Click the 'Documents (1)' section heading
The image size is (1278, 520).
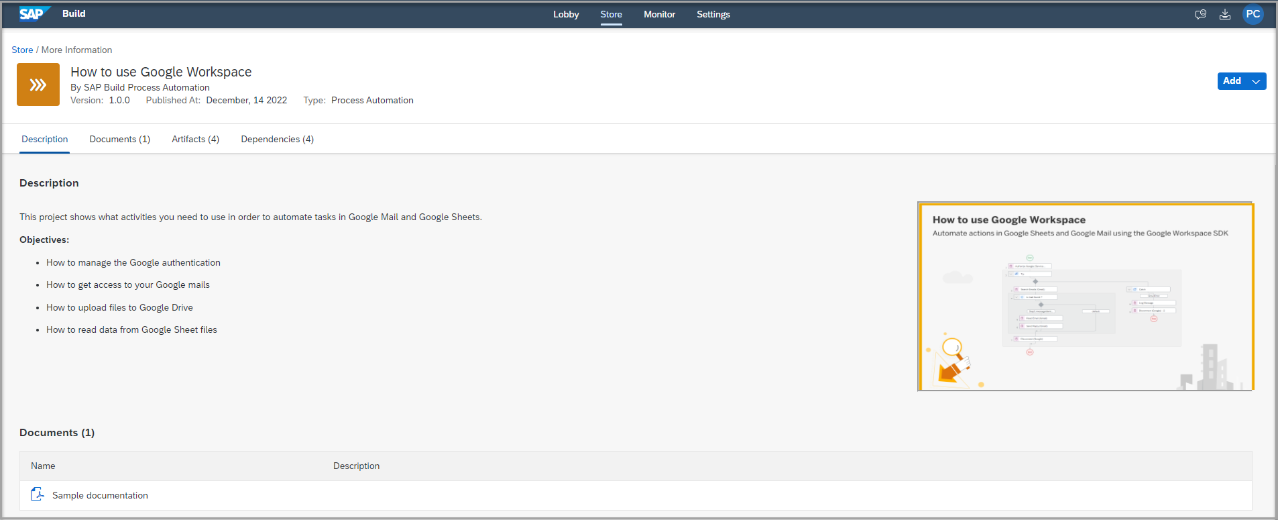click(57, 433)
